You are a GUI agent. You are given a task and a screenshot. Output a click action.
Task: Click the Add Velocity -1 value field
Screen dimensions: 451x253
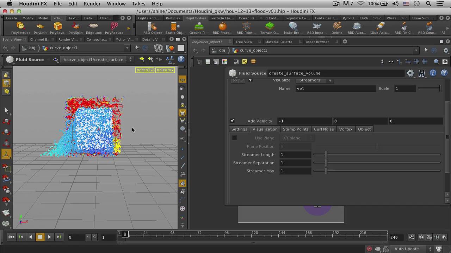[304, 121]
